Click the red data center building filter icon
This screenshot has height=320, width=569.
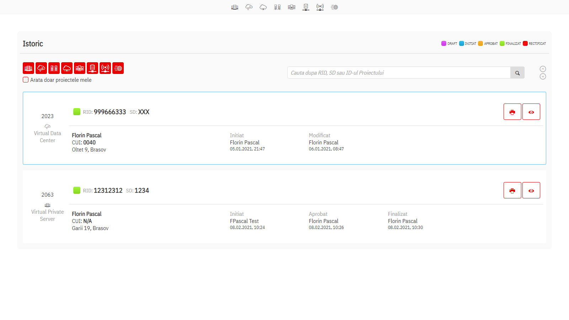[28, 68]
